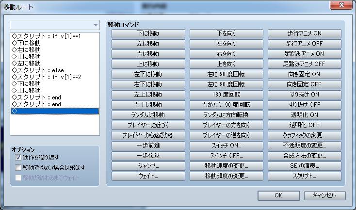The width and height of the screenshot is (356, 210).
Task: Open the スイッチ ON... dialog
Action: (227, 146)
